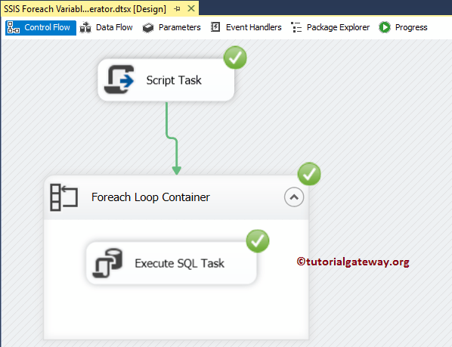Select the Script Task icon
This screenshot has width=452, height=347.
pos(119,80)
